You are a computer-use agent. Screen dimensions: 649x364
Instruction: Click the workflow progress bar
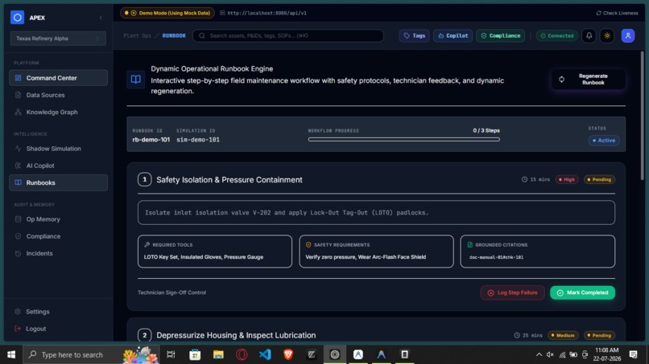tap(404, 140)
